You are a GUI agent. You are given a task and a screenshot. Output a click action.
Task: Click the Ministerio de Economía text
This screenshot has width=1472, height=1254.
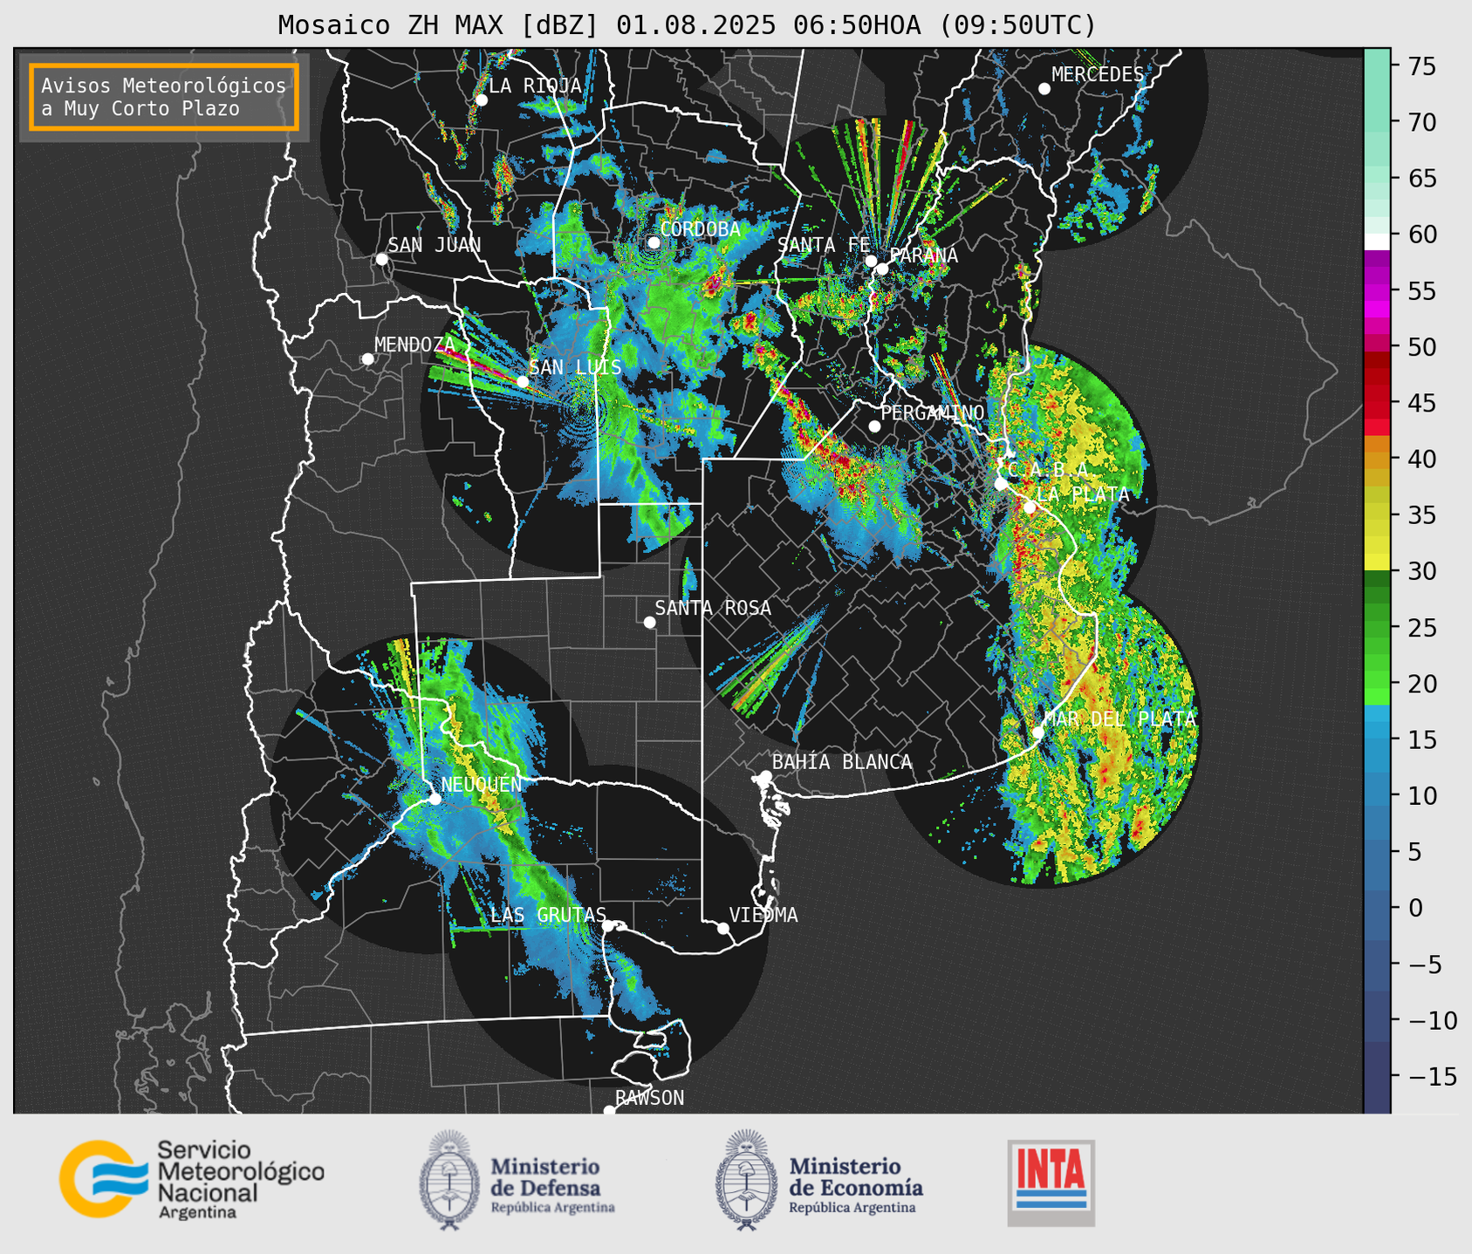(856, 1187)
